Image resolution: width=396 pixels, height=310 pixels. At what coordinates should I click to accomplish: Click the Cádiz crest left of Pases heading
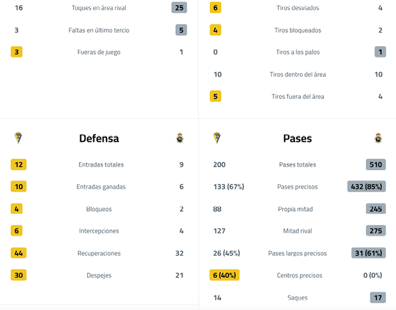click(x=217, y=138)
